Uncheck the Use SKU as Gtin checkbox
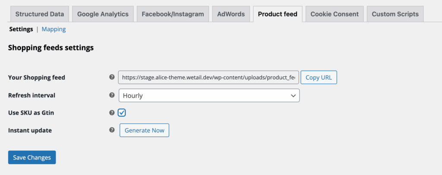The image size is (442, 175). coord(122,112)
